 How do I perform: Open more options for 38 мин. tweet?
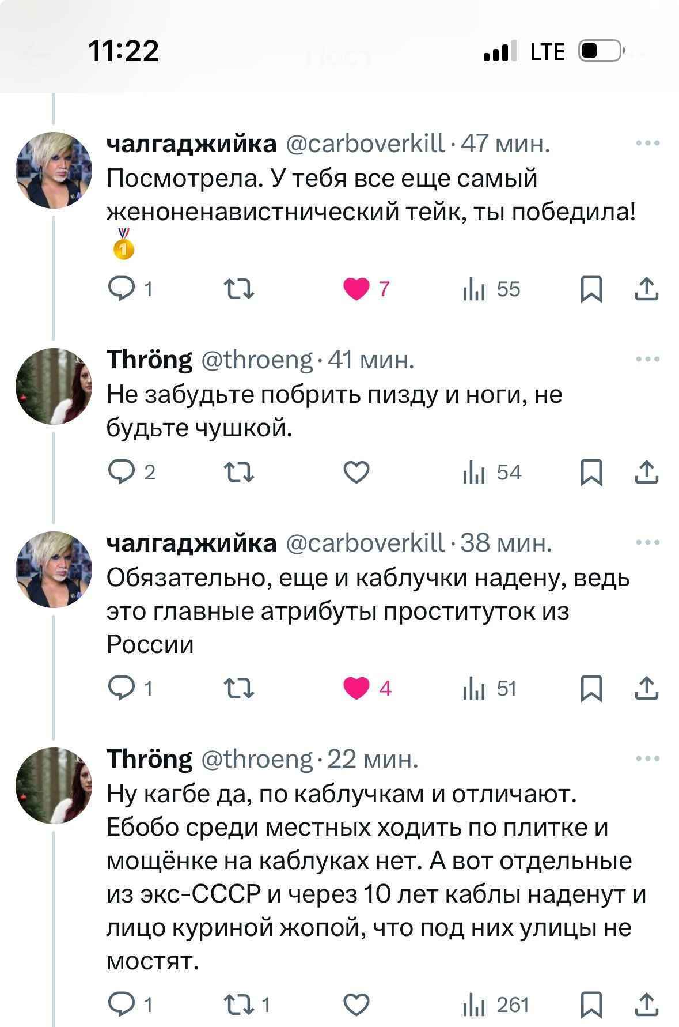pyautogui.click(x=648, y=542)
